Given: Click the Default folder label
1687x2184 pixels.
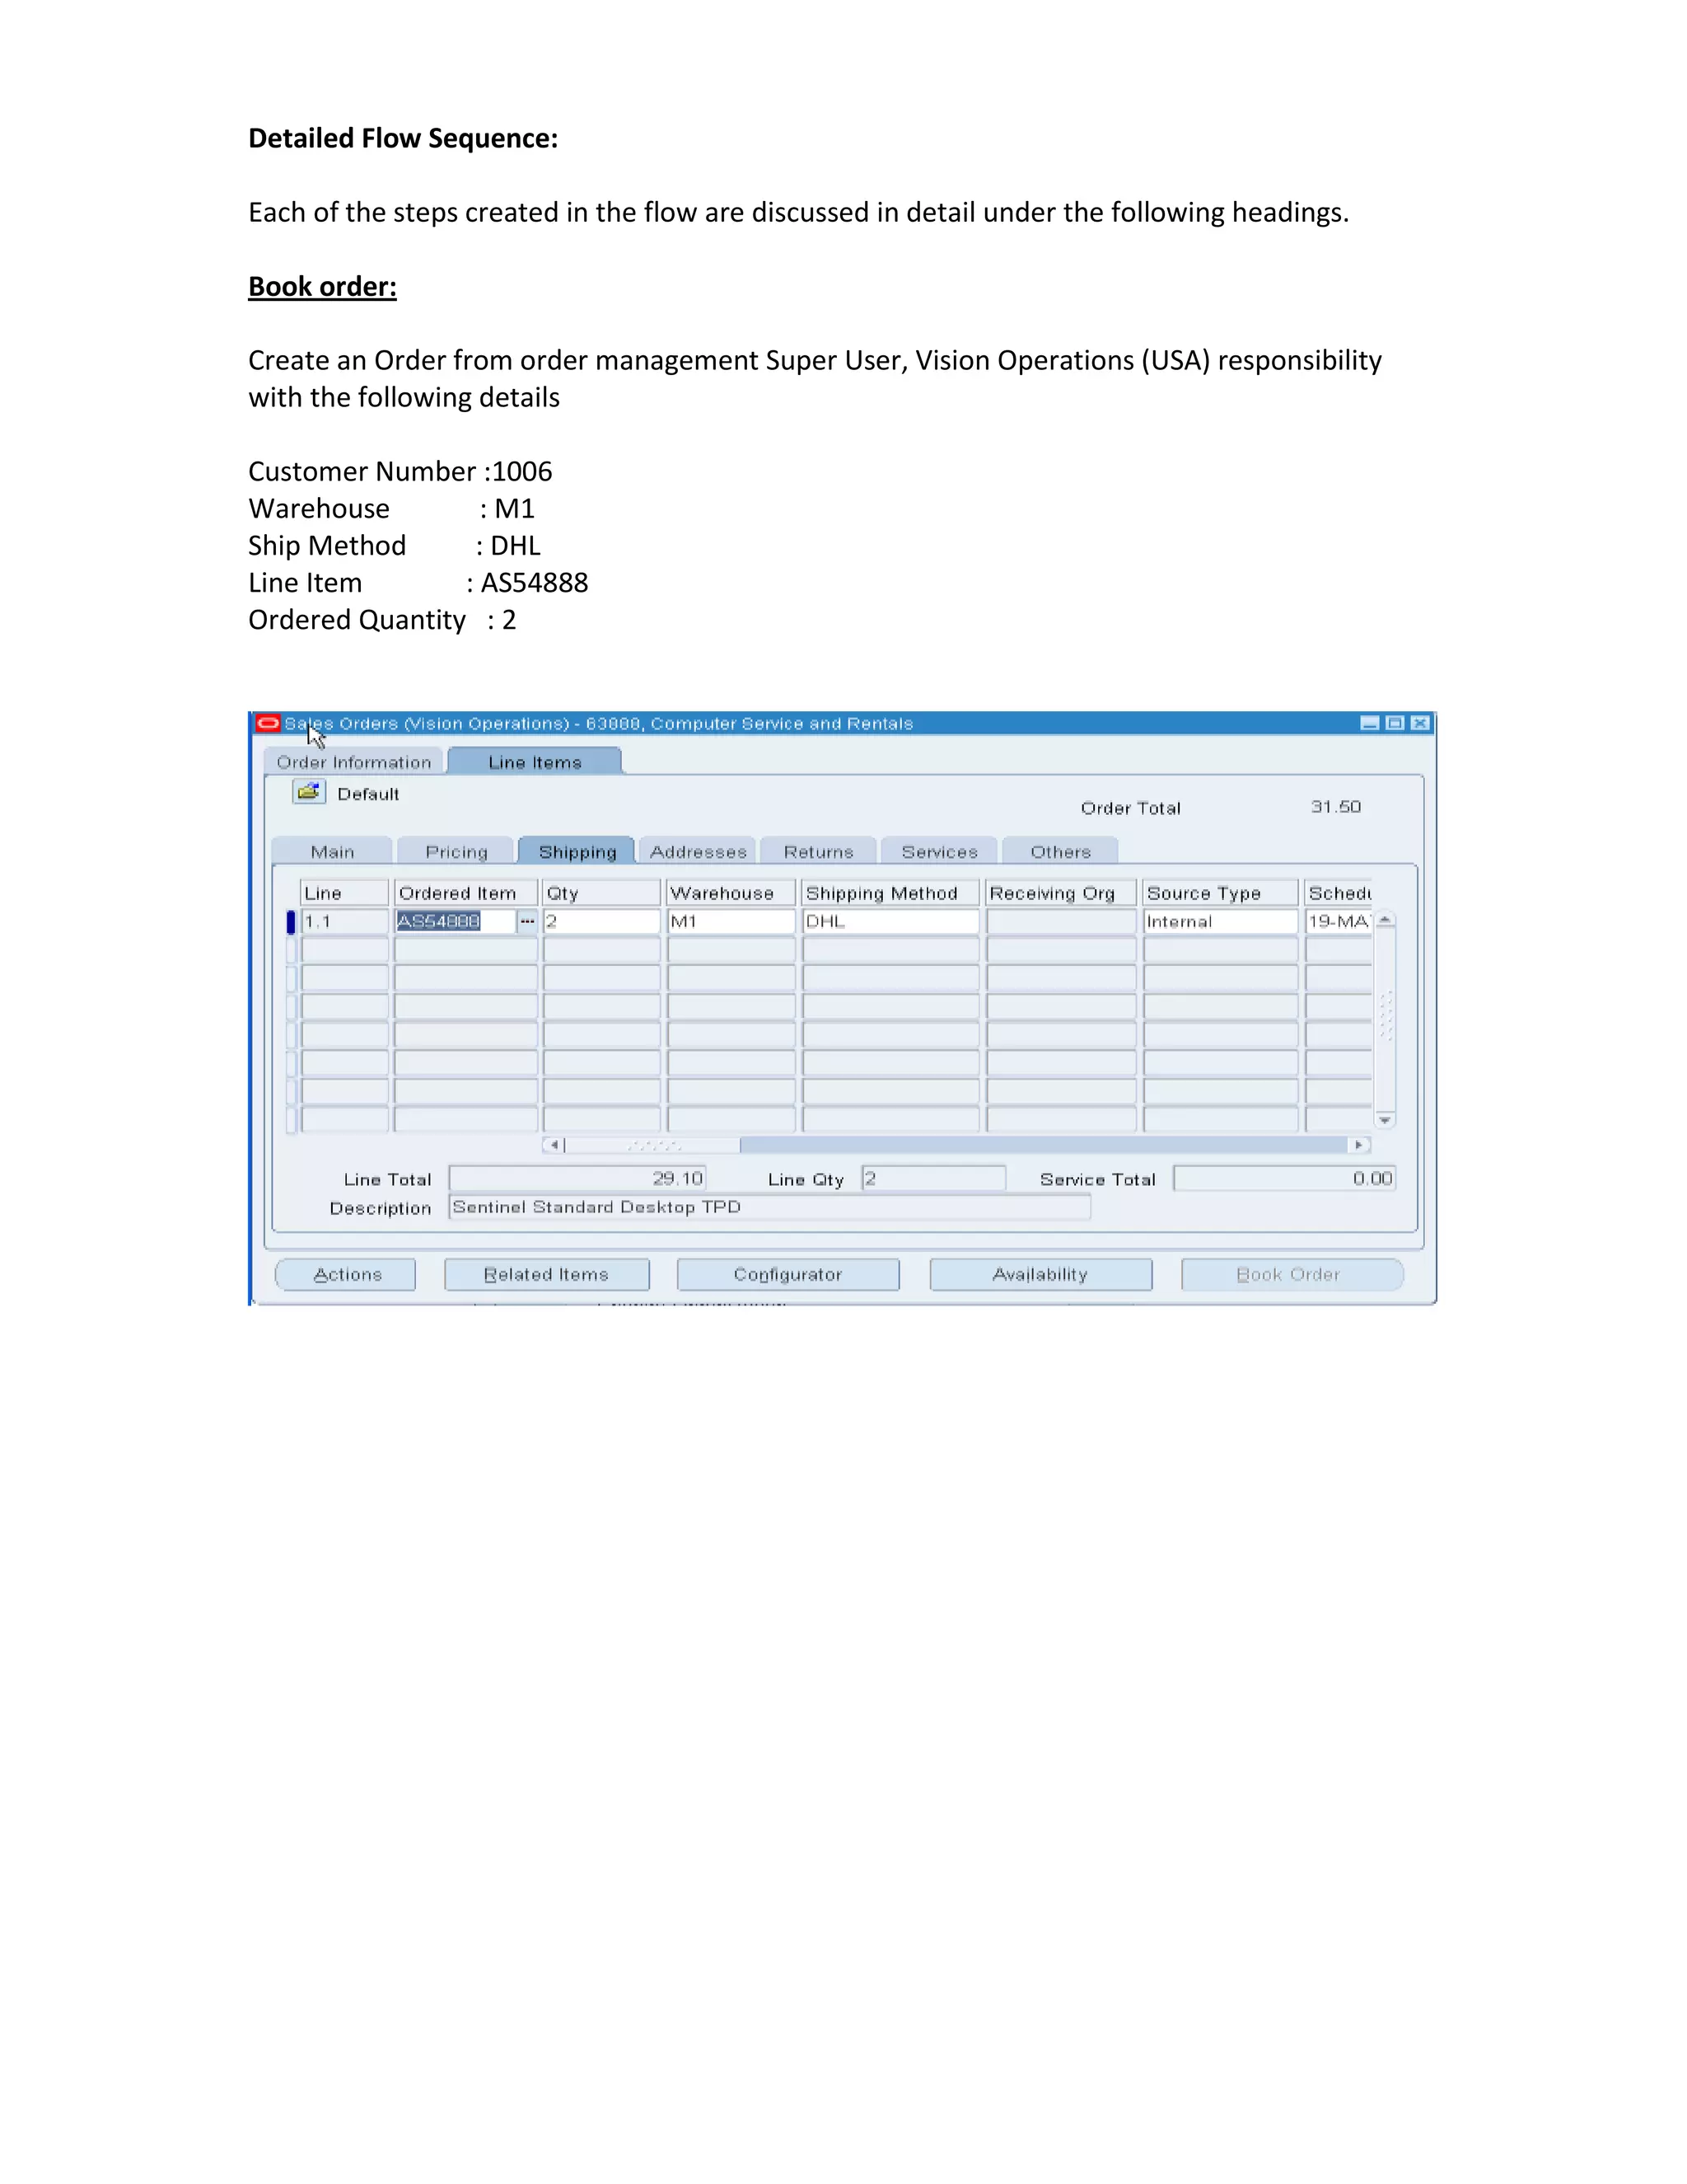Looking at the screenshot, I should click(x=367, y=794).
